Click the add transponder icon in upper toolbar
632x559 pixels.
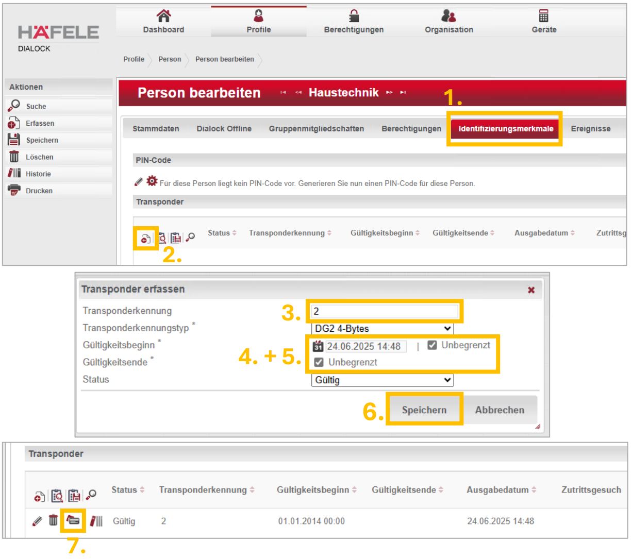[145, 238]
